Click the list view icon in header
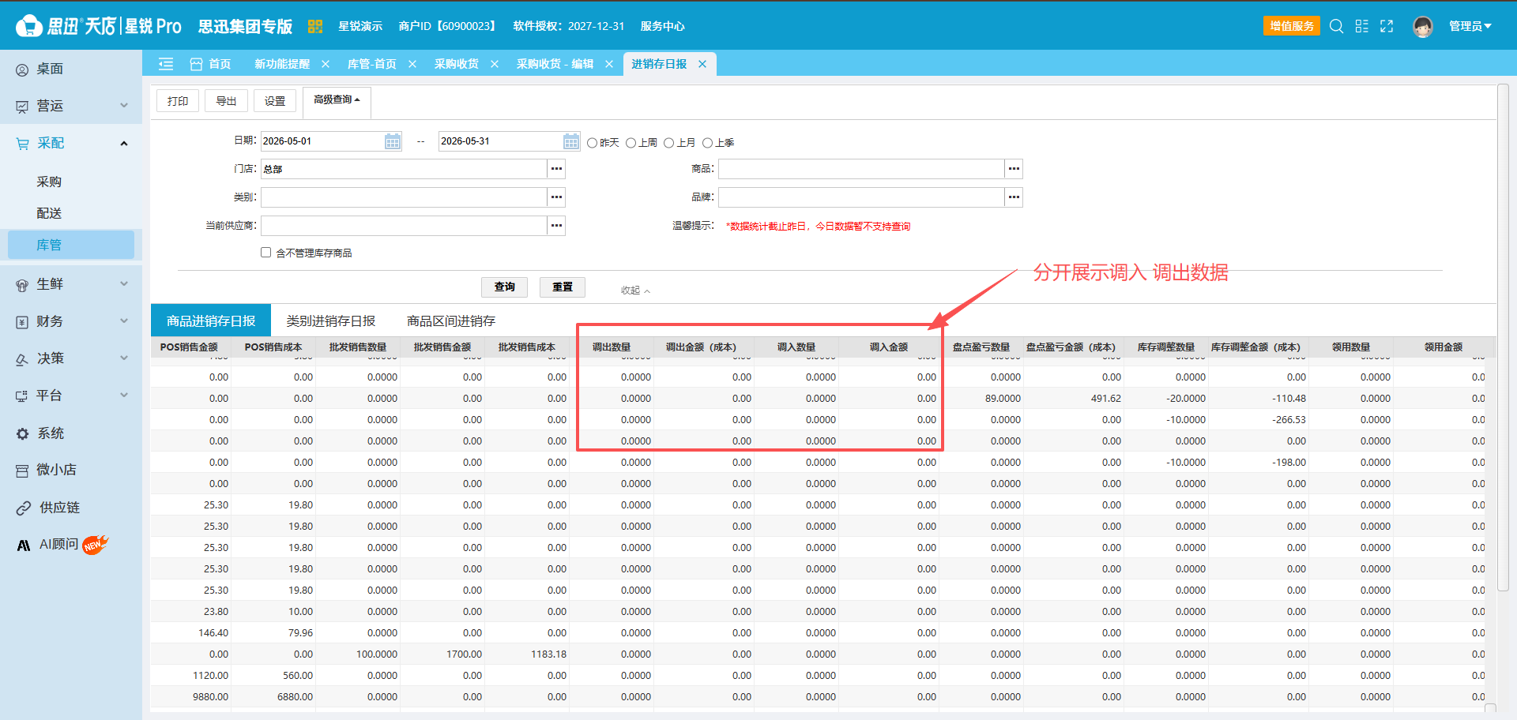Viewport: 1517px width, 720px height. (1362, 26)
